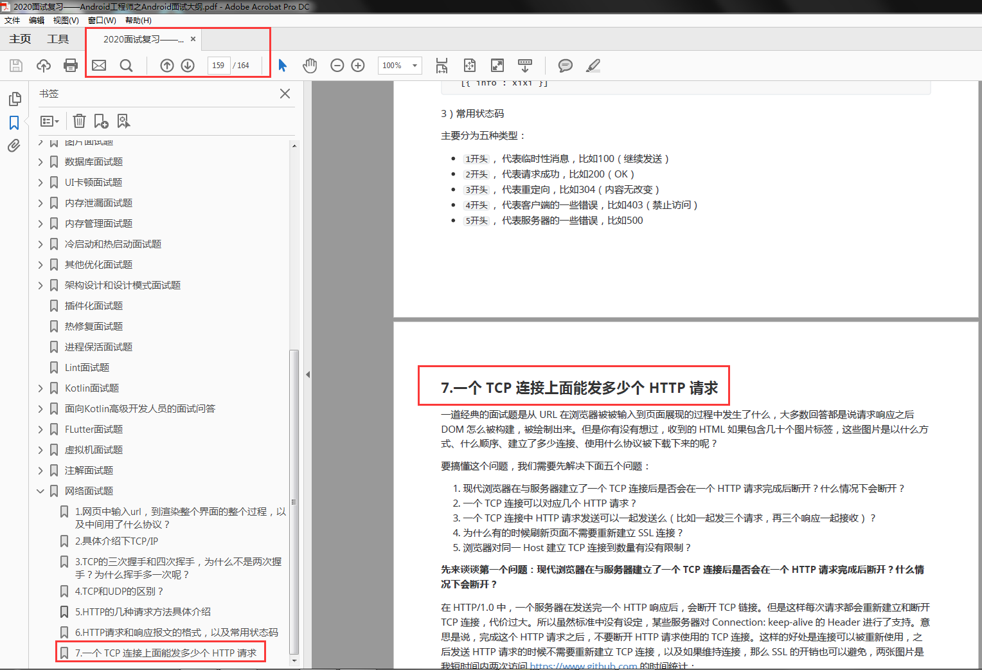This screenshot has width=982, height=670.
Task: Close the 2020面试复习 document tab
Action: [x=193, y=39]
